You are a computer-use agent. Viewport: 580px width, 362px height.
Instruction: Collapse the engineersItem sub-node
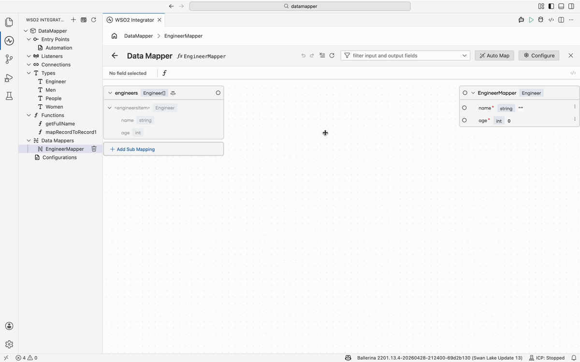[110, 108]
